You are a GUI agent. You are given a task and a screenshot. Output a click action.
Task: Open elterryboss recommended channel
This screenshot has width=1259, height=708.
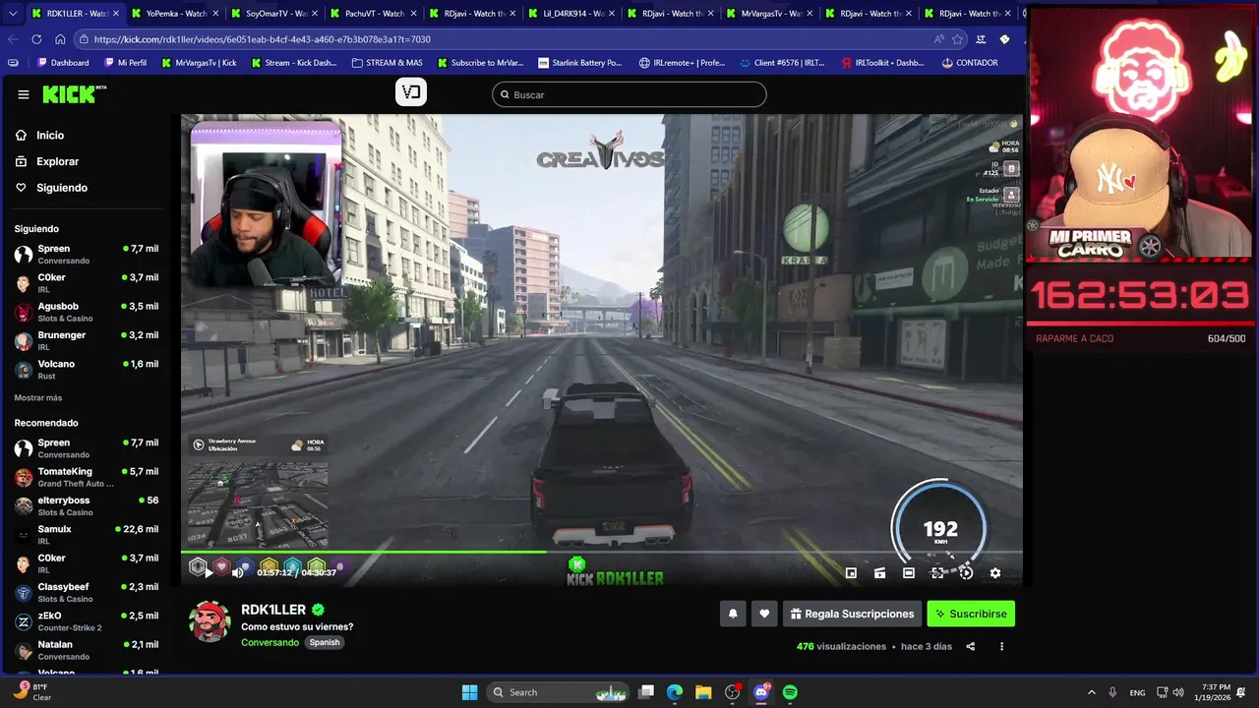pos(87,505)
